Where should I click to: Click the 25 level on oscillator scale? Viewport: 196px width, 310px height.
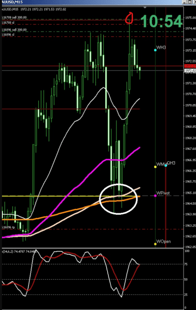tap(186, 295)
